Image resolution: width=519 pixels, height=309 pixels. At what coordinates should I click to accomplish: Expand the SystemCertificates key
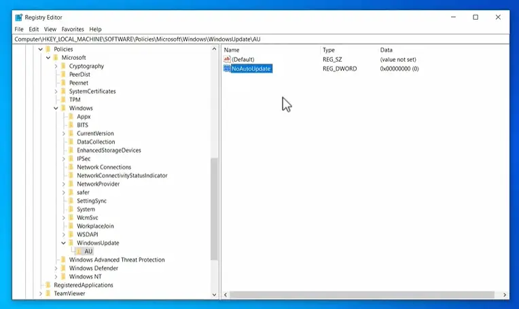(x=56, y=91)
